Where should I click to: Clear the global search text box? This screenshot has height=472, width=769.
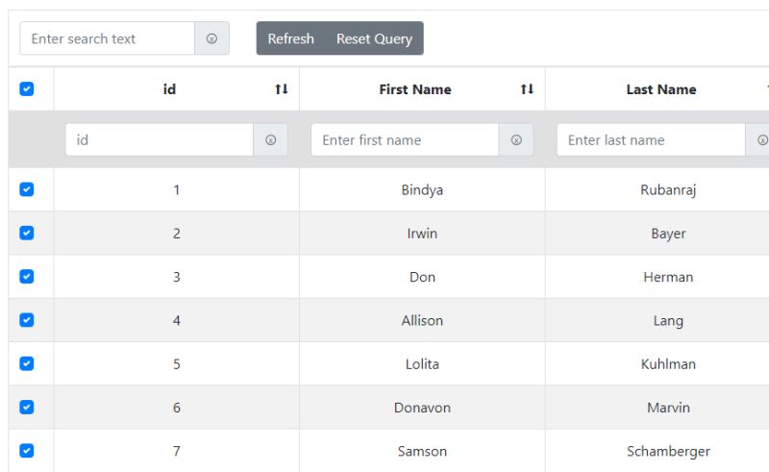click(x=211, y=38)
